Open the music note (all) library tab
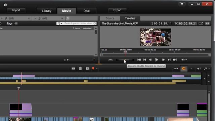Image resolution: width=215 pixels, height=121 pixels. click(x=45, y=18)
